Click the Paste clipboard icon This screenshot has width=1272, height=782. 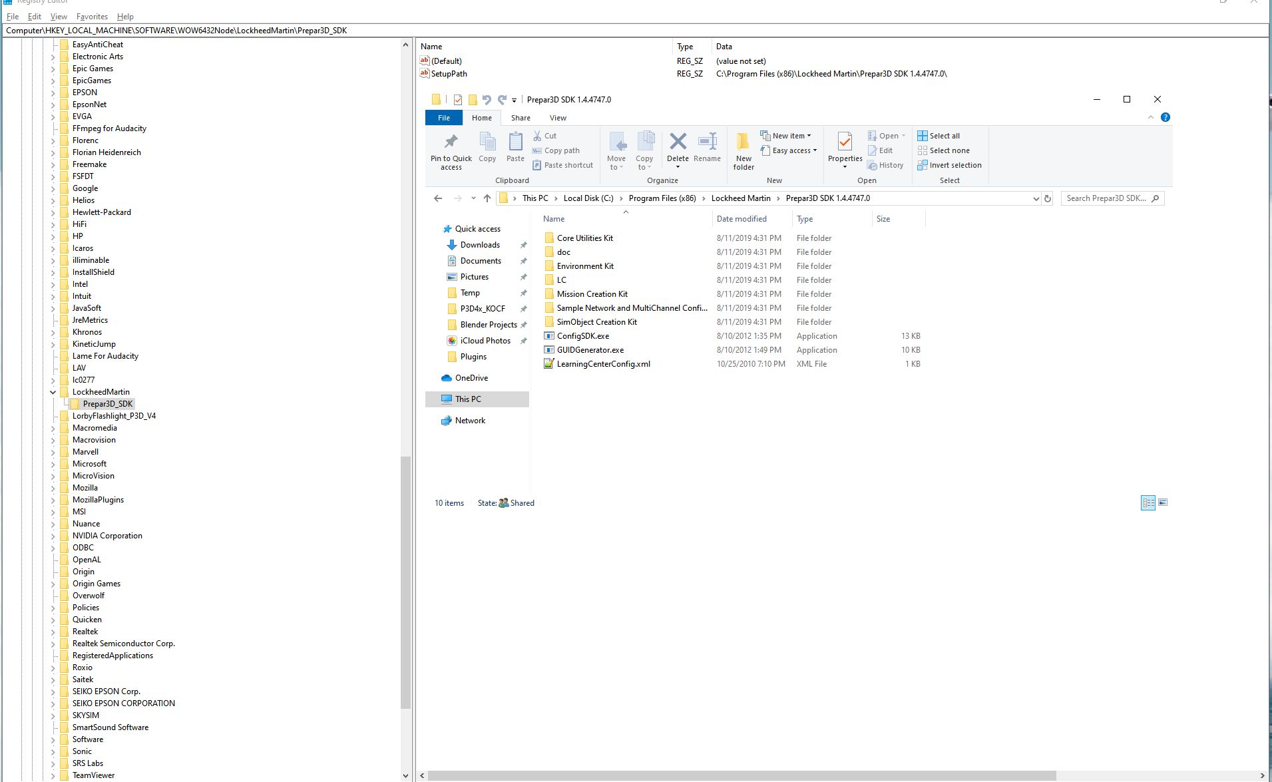click(515, 141)
